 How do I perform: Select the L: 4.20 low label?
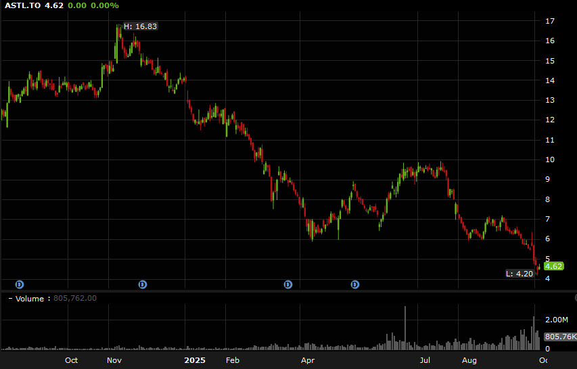[x=519, y=274]
